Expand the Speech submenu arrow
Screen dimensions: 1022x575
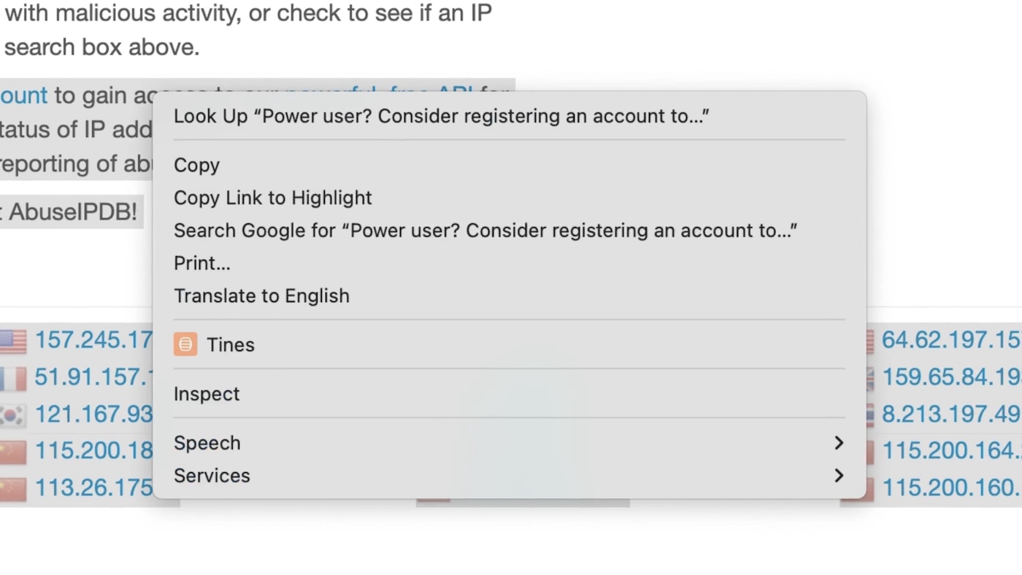click(838, 443)
